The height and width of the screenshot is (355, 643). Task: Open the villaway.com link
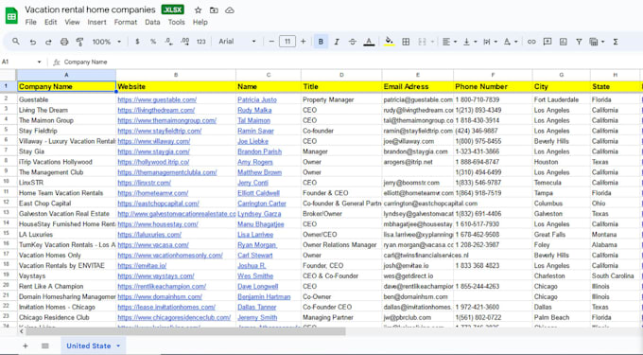tap(154, 141)
